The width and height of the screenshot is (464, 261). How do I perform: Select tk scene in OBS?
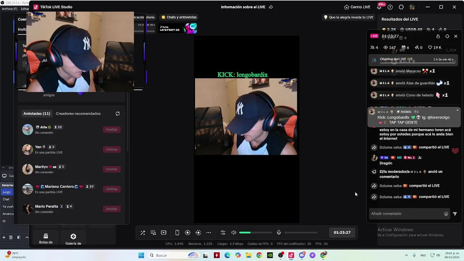pos(4,221)
